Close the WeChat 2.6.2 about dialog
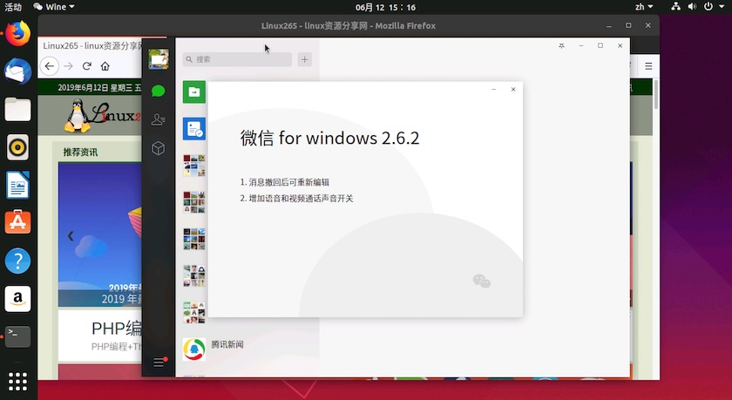Screen dimensions: 732x400 tap(513, 89)
